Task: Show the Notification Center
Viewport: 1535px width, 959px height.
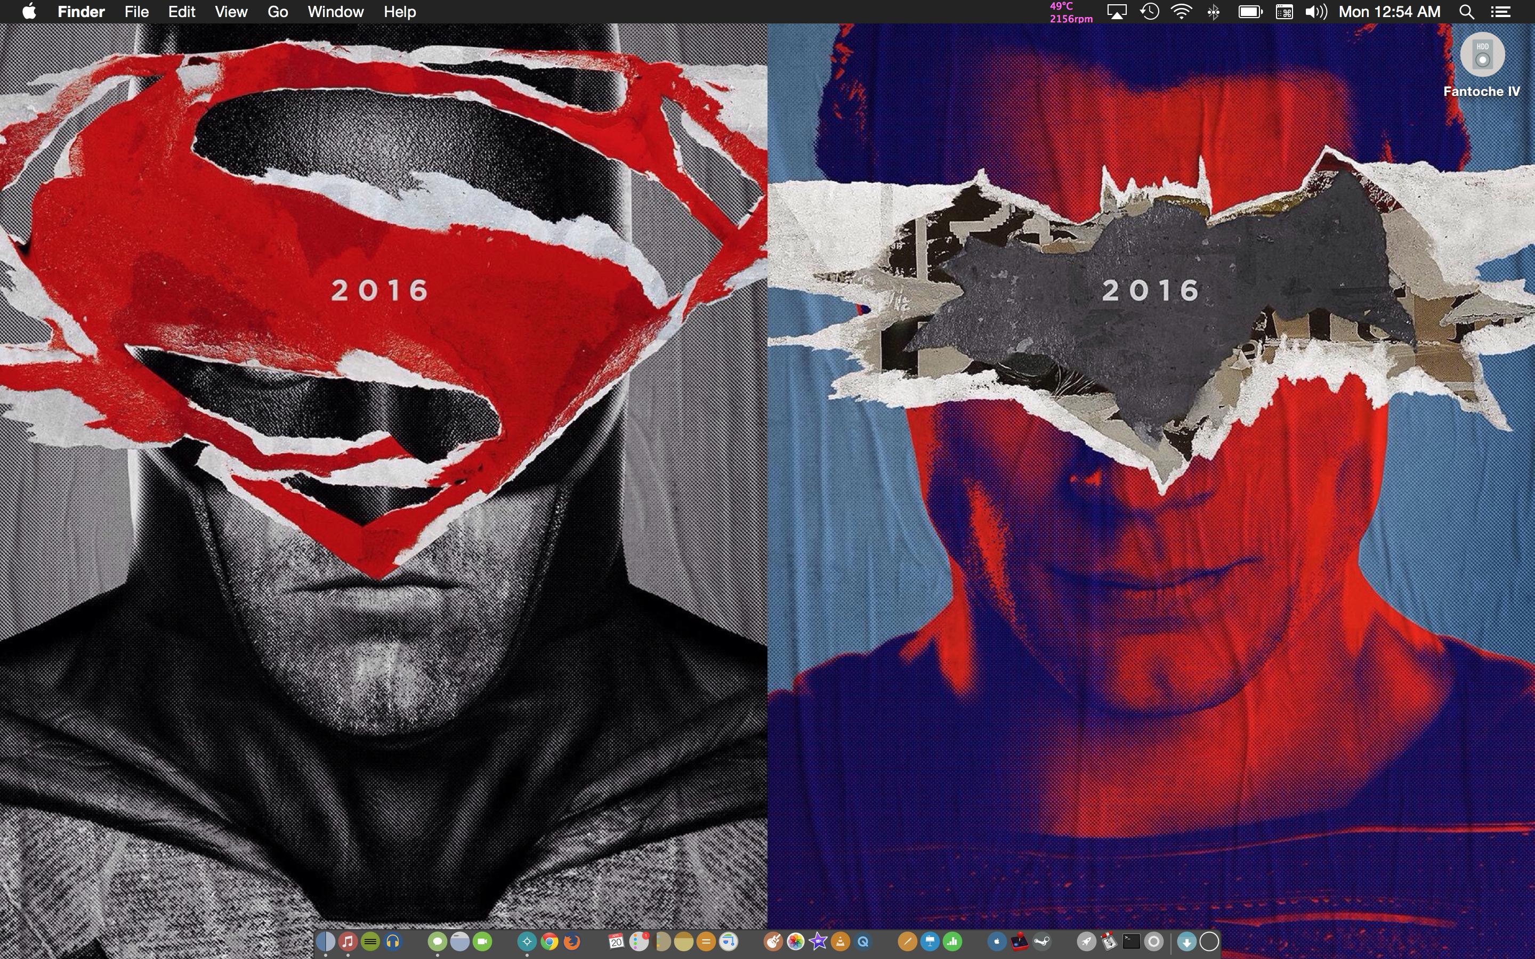Action: (x=1500, y=12)
